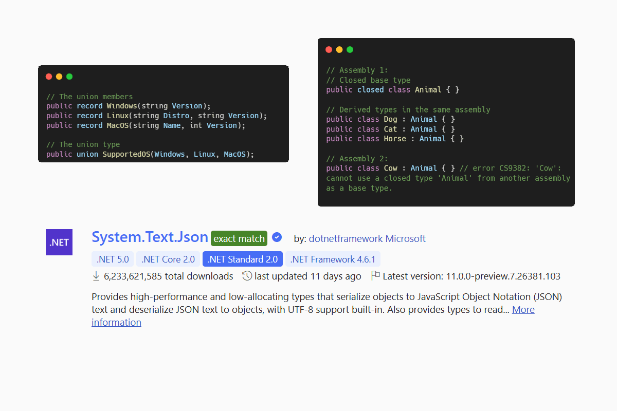Click the 'public closed class Animal' line
617x411 pixels.
tap(393, 90)
